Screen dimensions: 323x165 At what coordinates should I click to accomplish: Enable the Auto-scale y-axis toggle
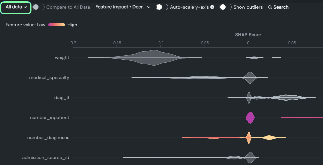[162, 7]
